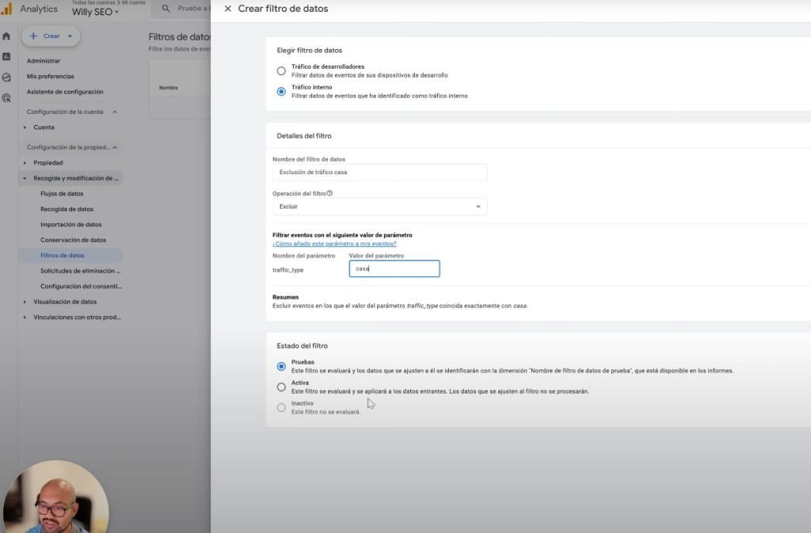Expand the Propiedad tree item
The height and width of the screenshot is (533, 811).
(x=25, y=163)
